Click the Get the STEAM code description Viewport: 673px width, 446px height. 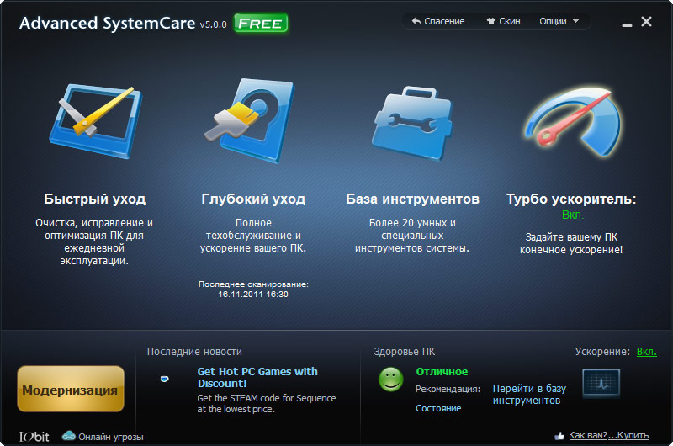(x=266, y=403)
